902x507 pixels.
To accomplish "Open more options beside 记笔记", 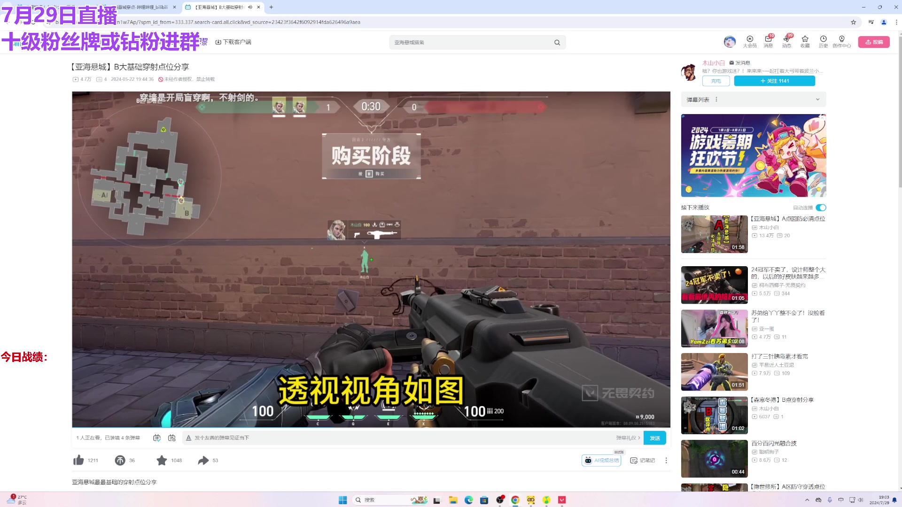I will [x=666, y=461].
